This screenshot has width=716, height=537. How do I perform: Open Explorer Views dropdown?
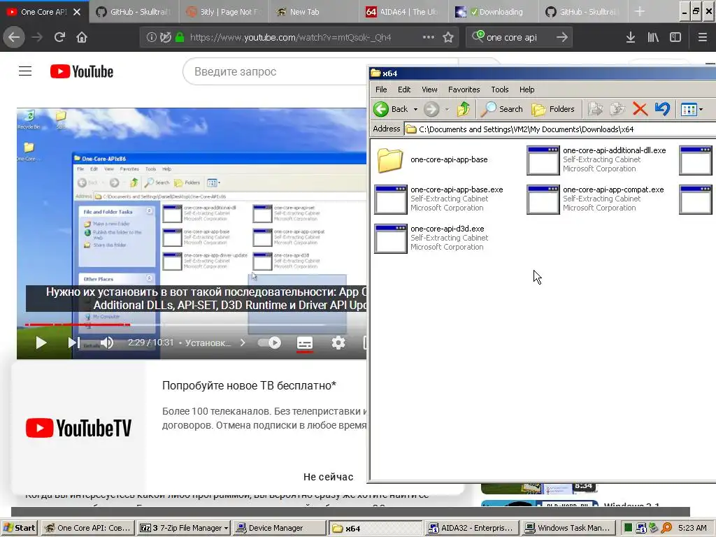[692, 110]
